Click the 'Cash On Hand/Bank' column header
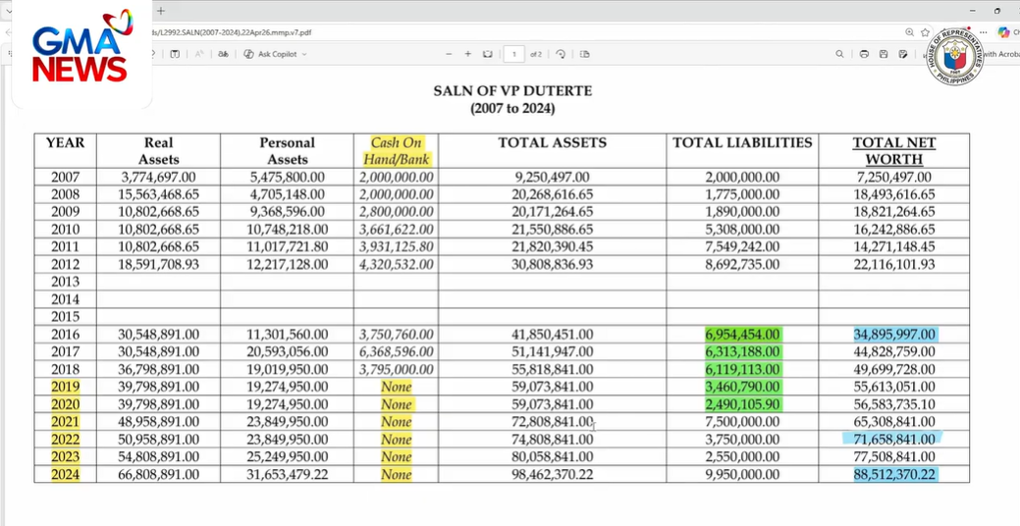Viewport: 1020px width, 526px height. [397, 151]
